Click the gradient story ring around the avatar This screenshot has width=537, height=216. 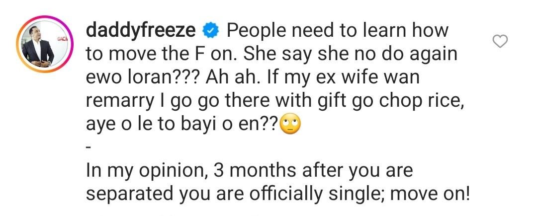[45, 44]
